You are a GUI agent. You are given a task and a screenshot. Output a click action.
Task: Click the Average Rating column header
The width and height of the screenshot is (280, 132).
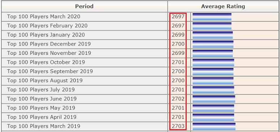click(223, 7)
